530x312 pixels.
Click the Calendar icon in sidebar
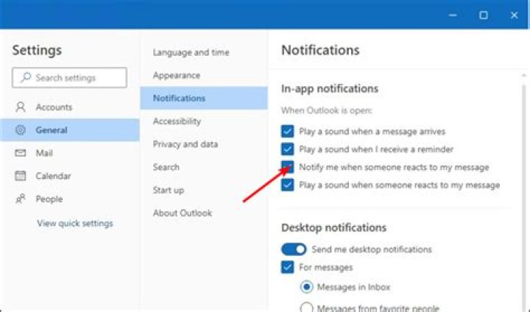(21, 176)
